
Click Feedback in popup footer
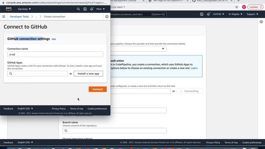[x=8, y=108]
